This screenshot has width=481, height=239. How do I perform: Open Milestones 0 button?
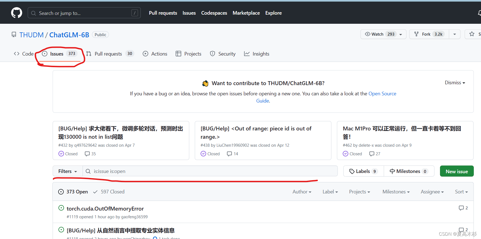(x=409, y=171)
